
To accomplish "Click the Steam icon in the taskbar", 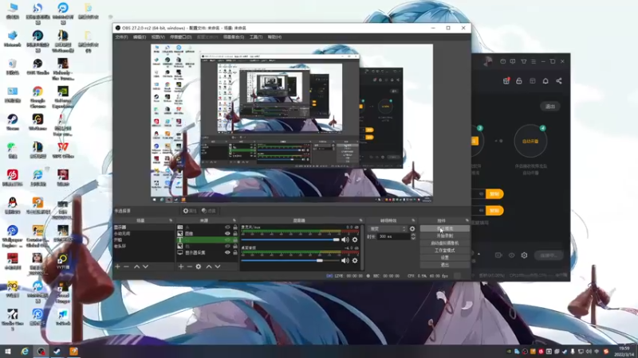I will point(57,351).
